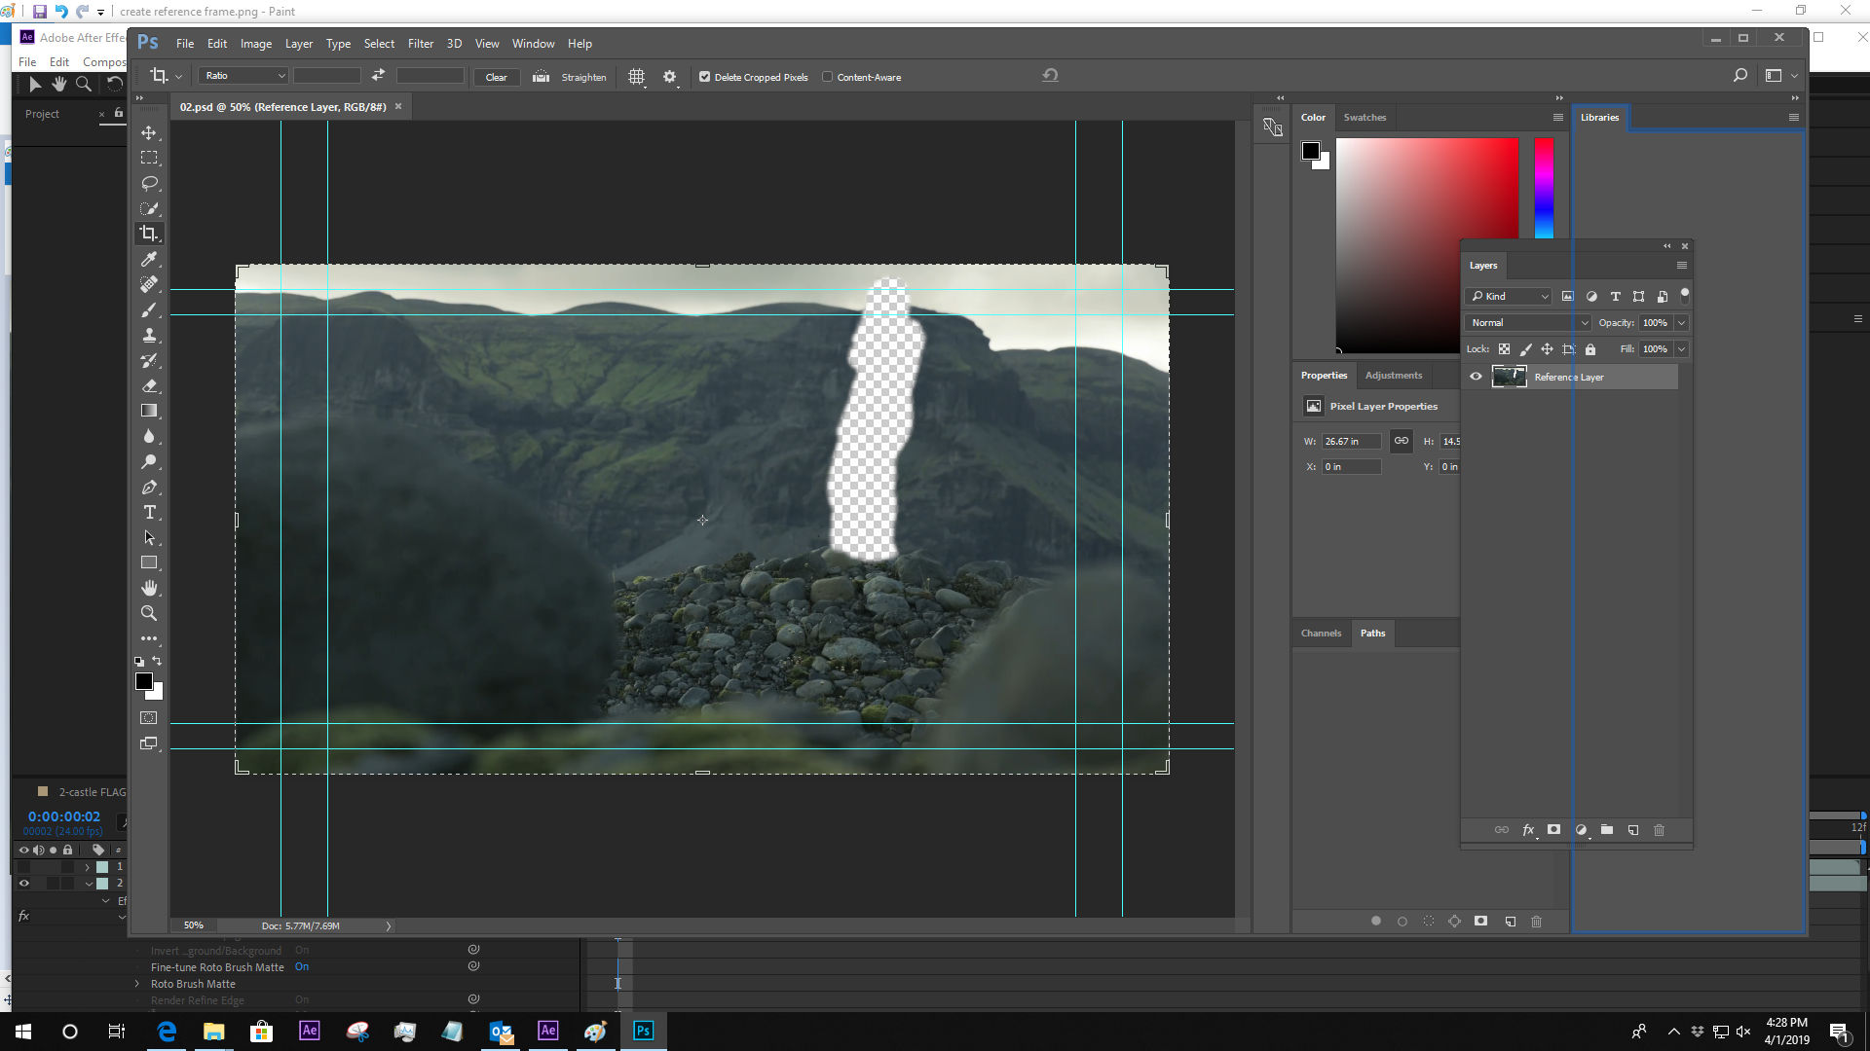Add a new layer mask
The width and height of the screenshot is (1870, 1051).
pyautogui.click(x=1553, y=830)
